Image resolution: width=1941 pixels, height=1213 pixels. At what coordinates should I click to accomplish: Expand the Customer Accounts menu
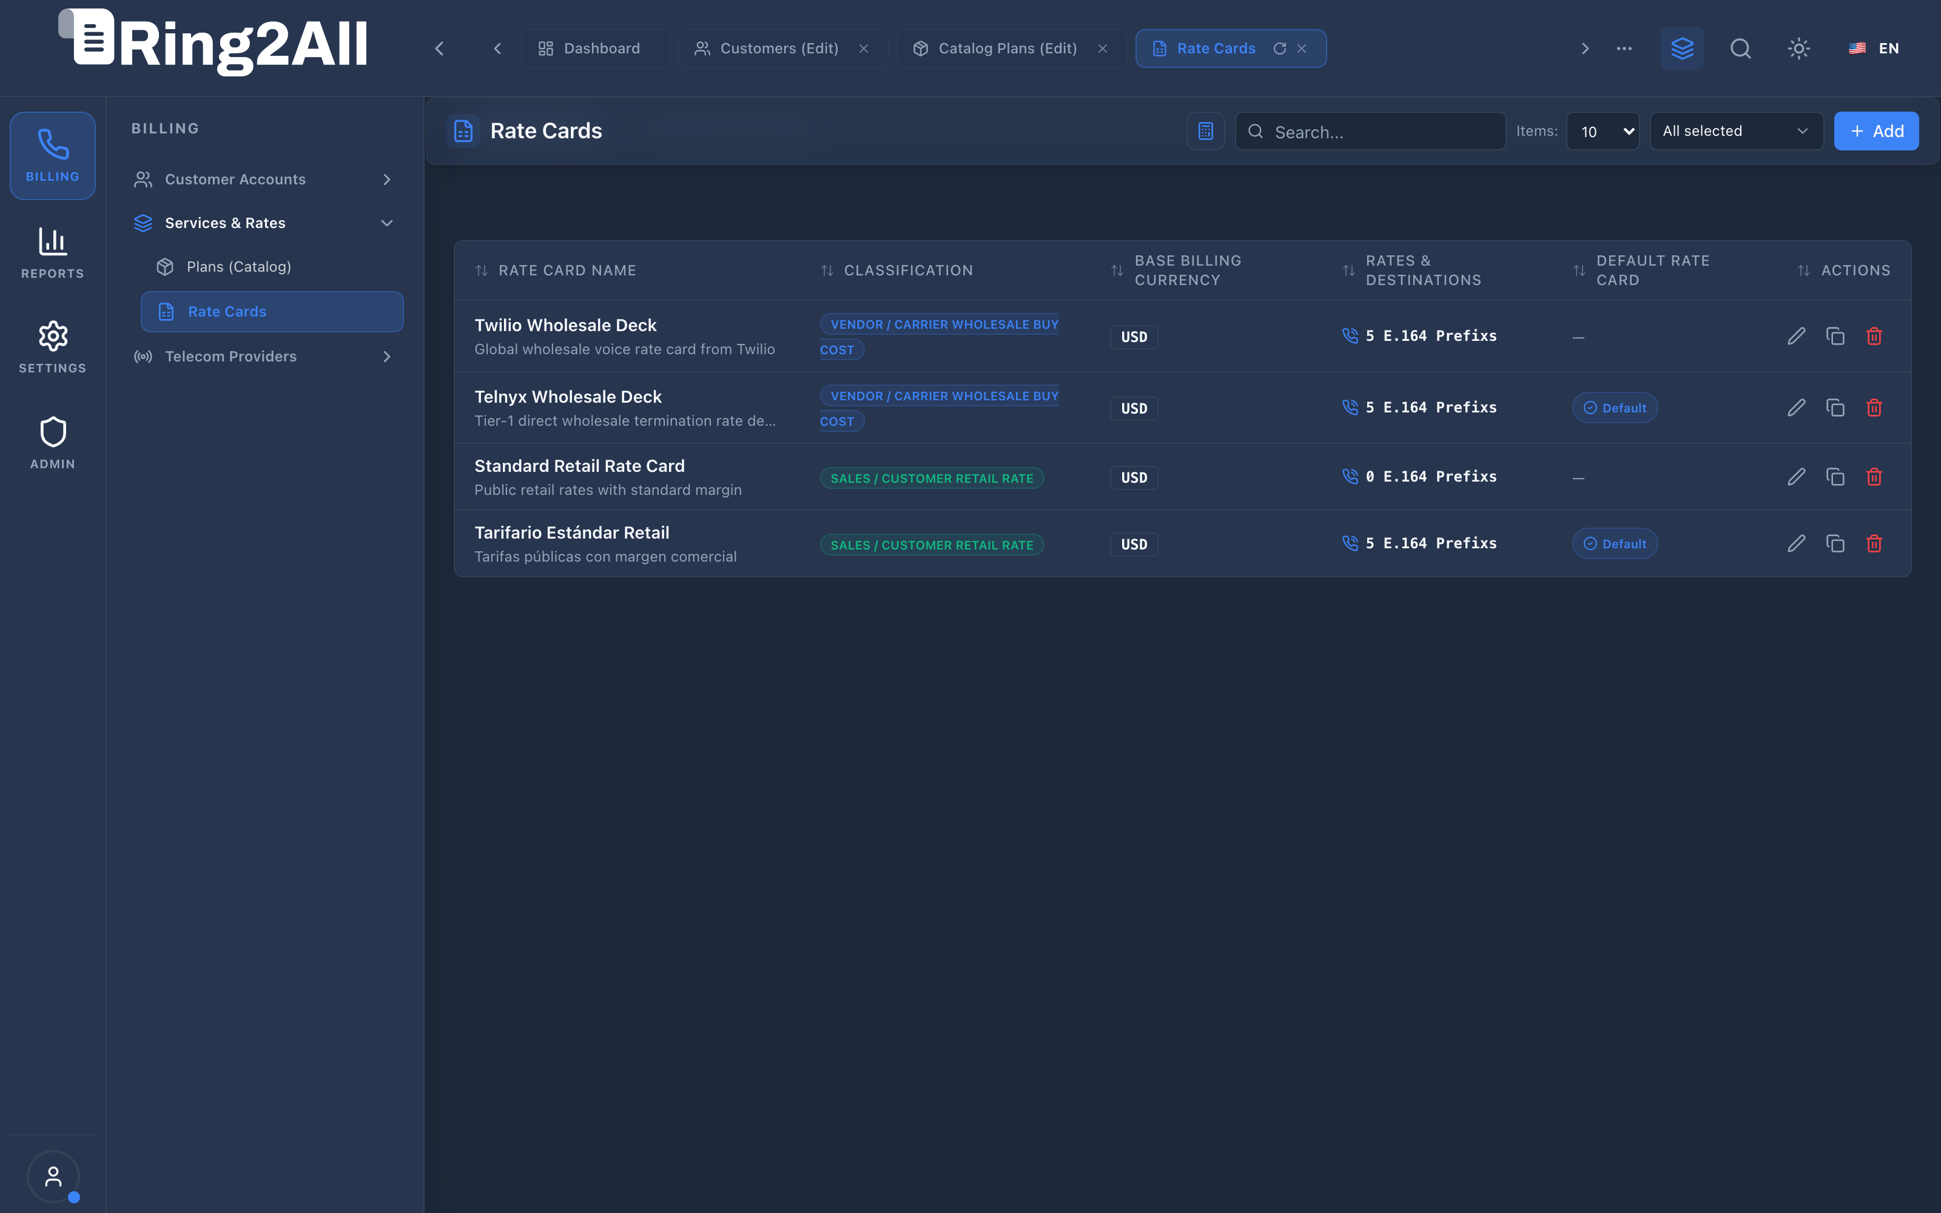coord(264,179)
